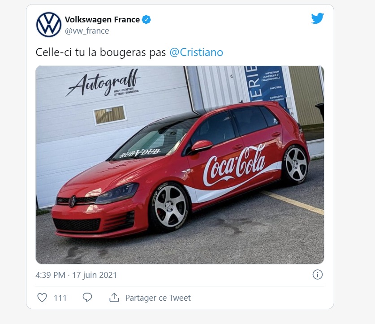Open the 4:39 PM · 17 juin 2021 timestamp
The width and height of the screenshot is (375, 324).
click(76, 275)
